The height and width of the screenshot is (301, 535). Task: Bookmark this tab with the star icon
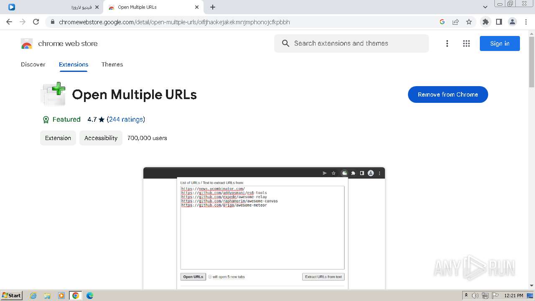click(x=469, y=22)
